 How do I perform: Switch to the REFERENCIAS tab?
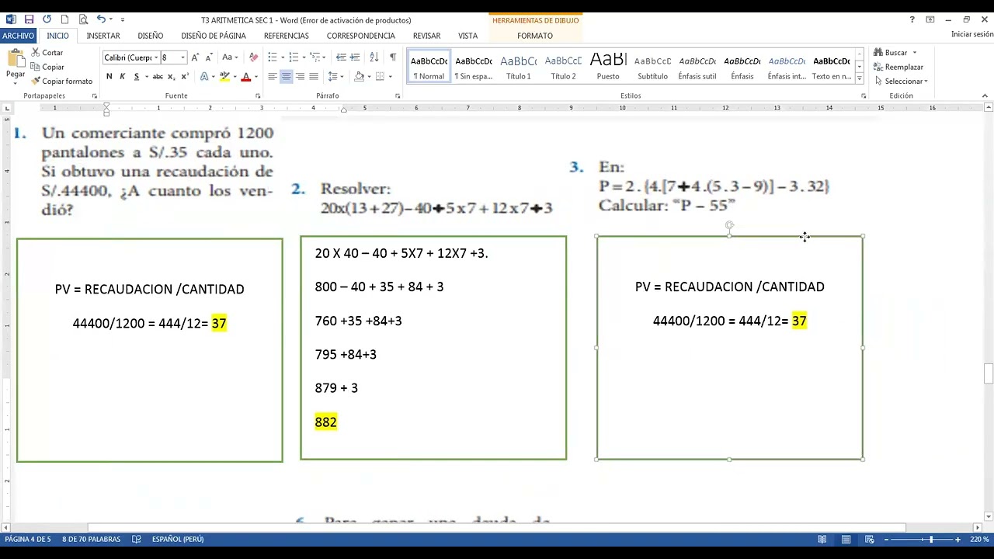click(287, 36)
